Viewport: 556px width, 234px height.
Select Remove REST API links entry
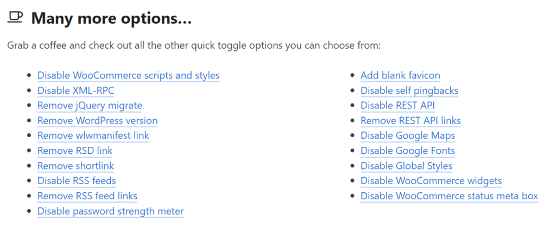[x=410, y=120]
